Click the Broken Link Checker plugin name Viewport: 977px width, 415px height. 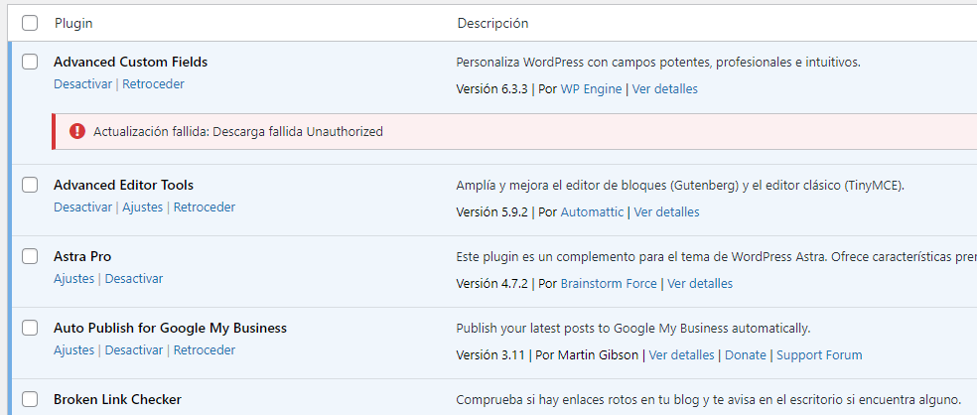pos(117,399)
